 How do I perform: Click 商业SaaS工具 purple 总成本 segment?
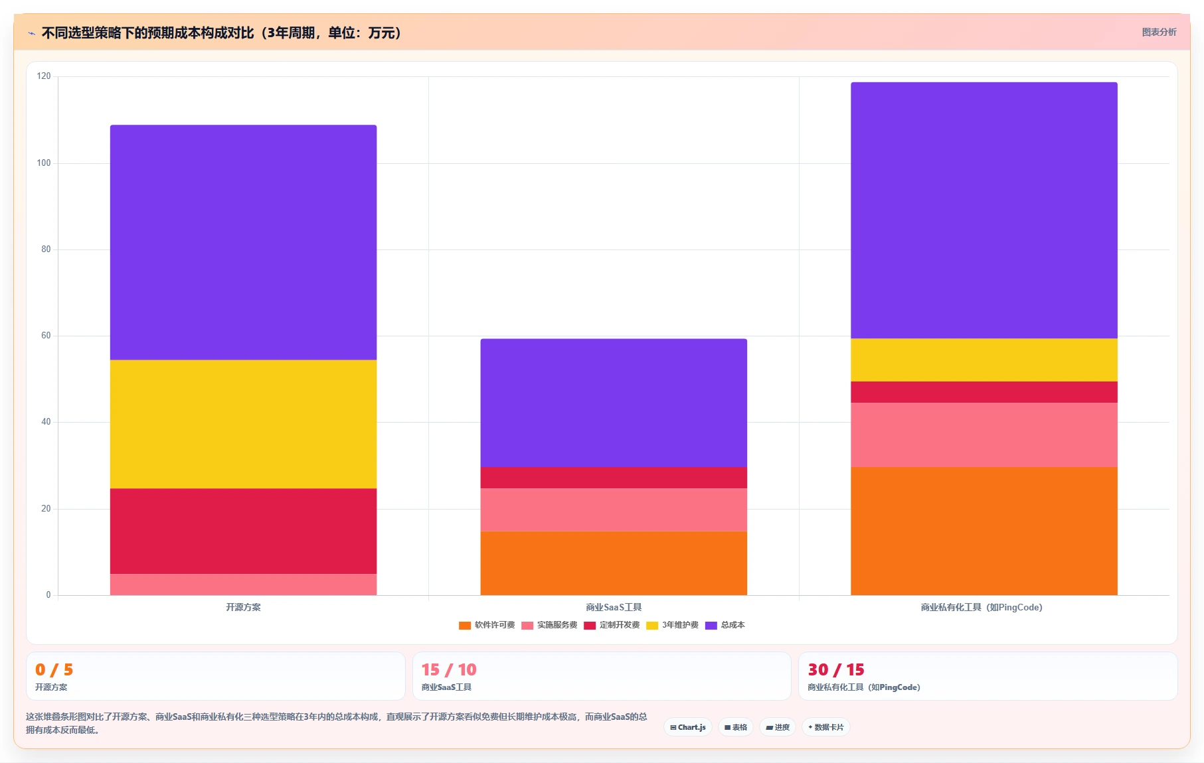(x=614, y=403)
